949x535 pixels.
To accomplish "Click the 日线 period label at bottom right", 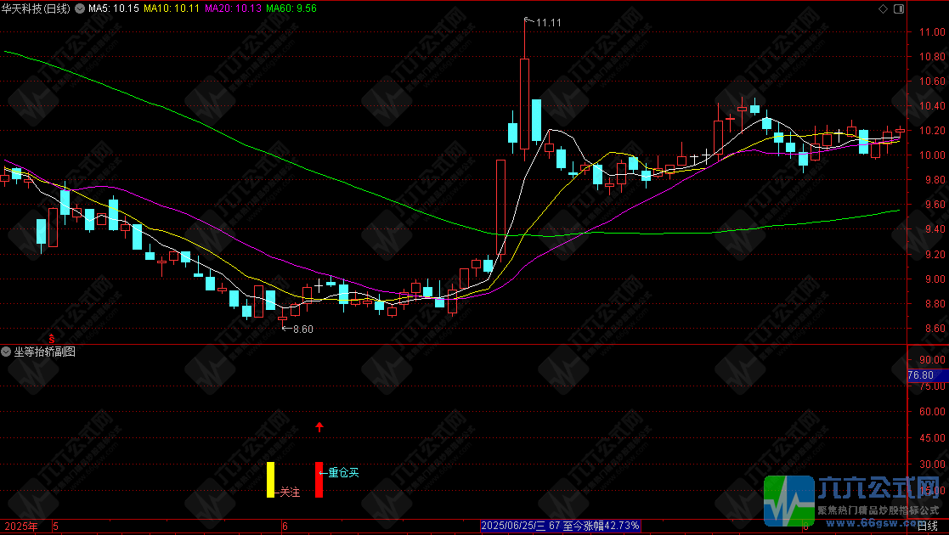I will coord(928,527).
